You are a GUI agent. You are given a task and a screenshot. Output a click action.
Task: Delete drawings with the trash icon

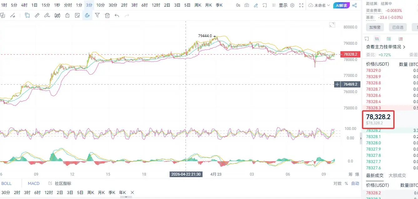107,15
